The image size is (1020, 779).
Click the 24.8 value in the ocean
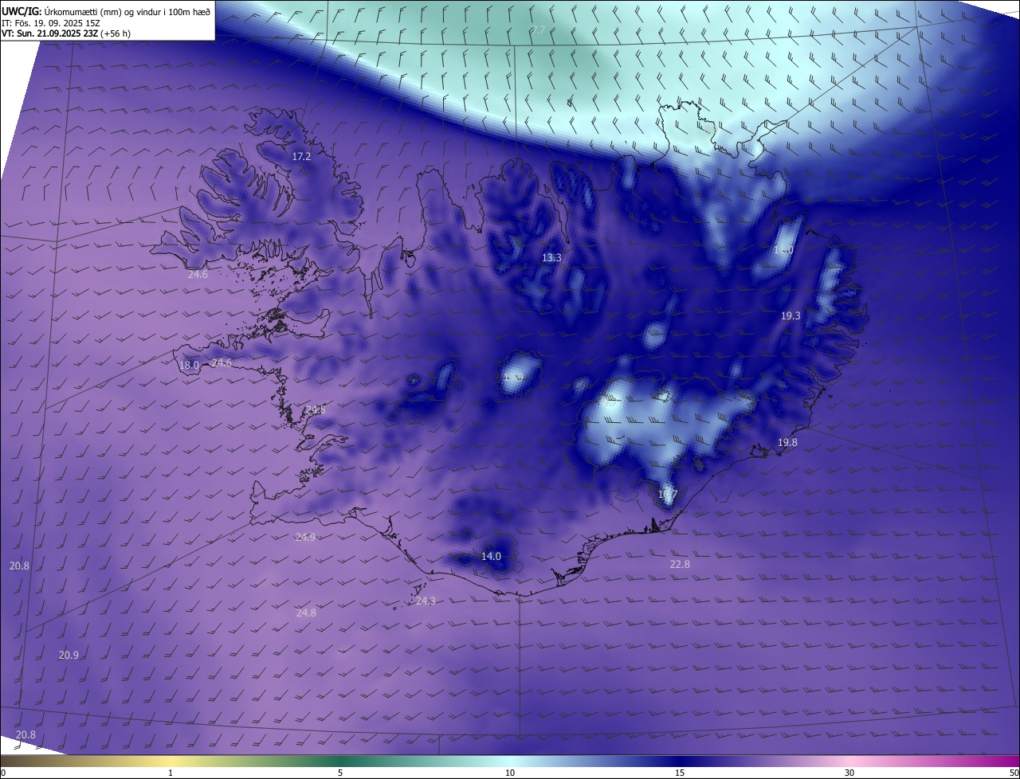[x=306, y=613]
